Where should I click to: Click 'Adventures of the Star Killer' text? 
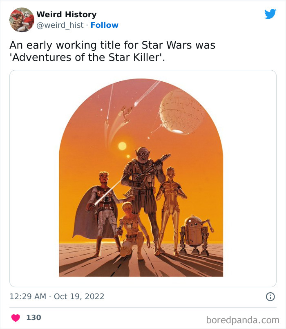click(87, 57)
